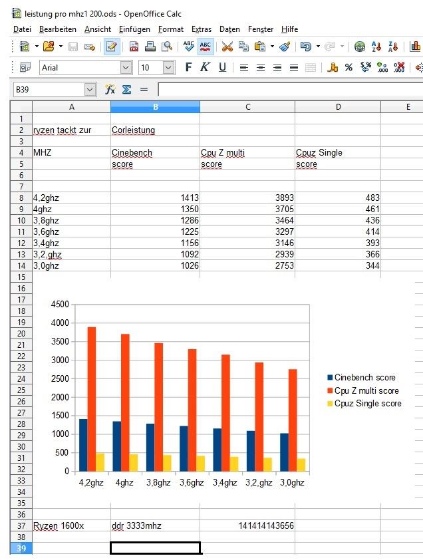Open the Arial font name dropdown
423x560 pixels.
126,67
